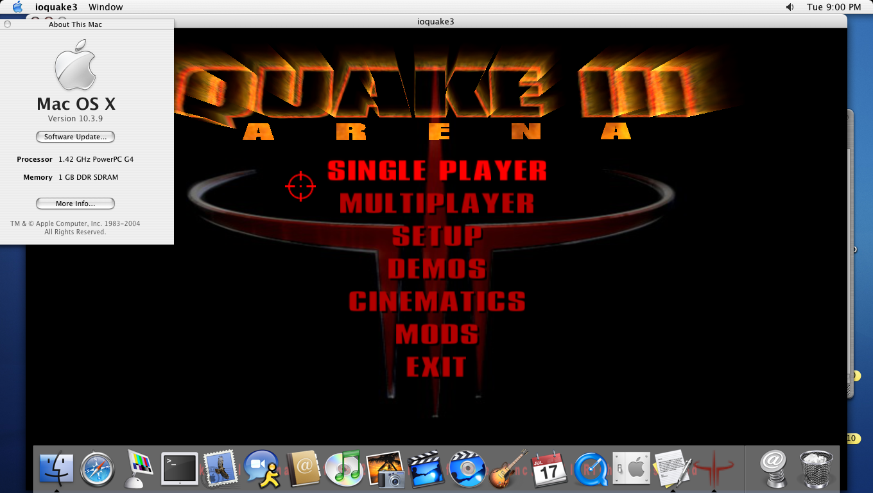Launch QuickTime Player from the Dock
The image size is (873, 493).
point(590,469)
